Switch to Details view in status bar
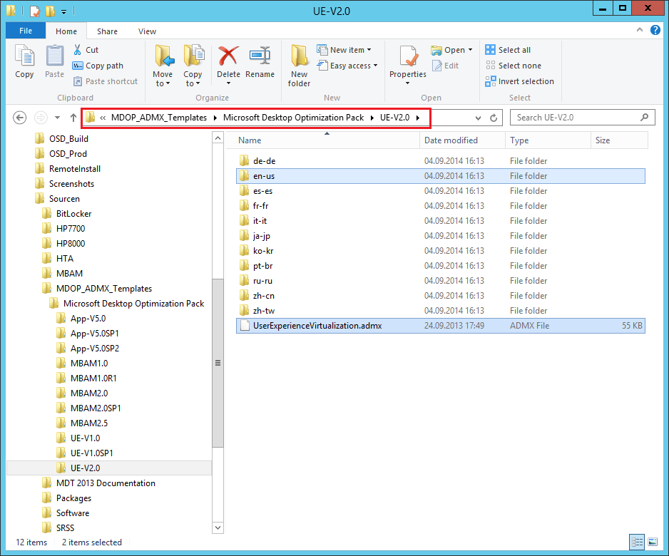Viewport: 669px width, 556px height. tap(637, 542)
